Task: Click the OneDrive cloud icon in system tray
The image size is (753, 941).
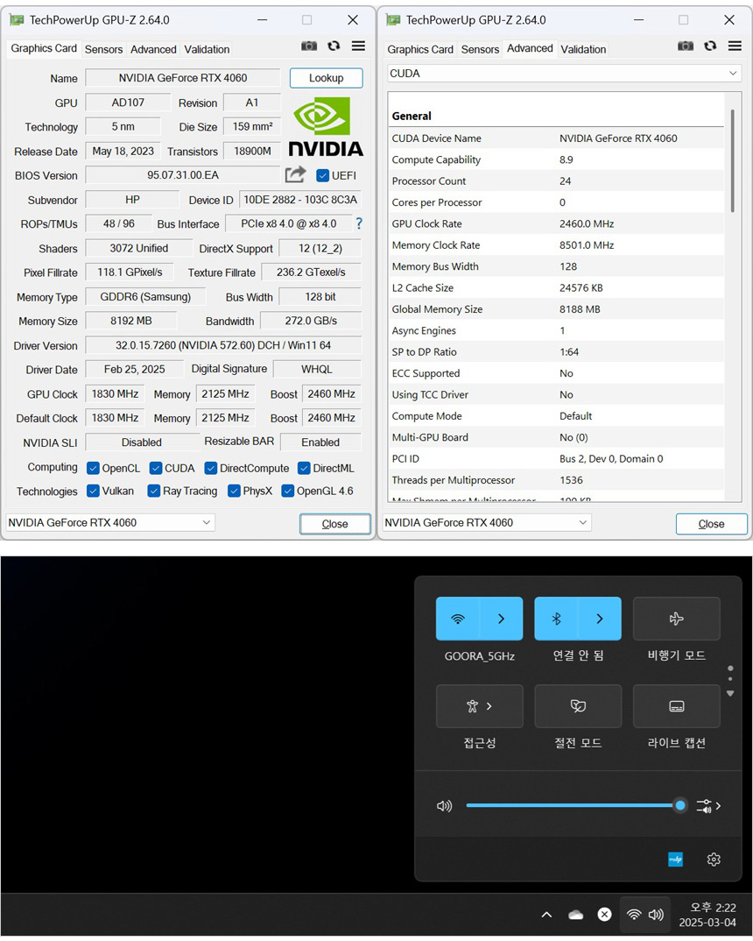Action: (x=575, y=915)
